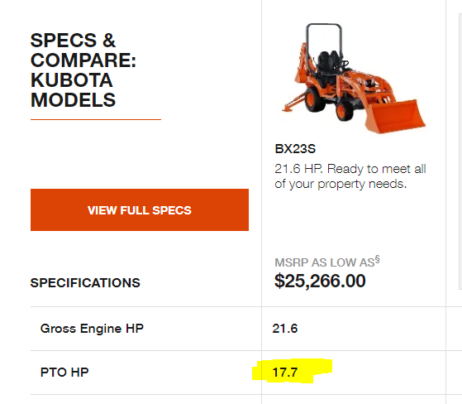Open the VIEW FULL SPECS button
The image size is (462, 404).
(x=140, y=209)
